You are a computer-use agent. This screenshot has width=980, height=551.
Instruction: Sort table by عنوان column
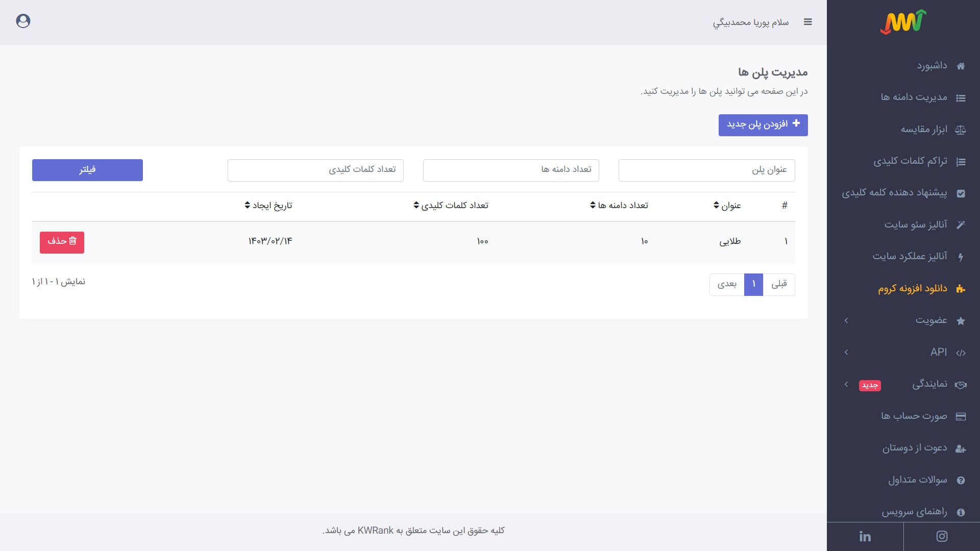coord(727,206)
